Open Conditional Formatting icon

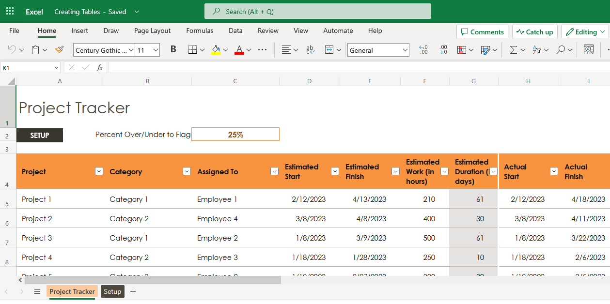tap(462, 50)
